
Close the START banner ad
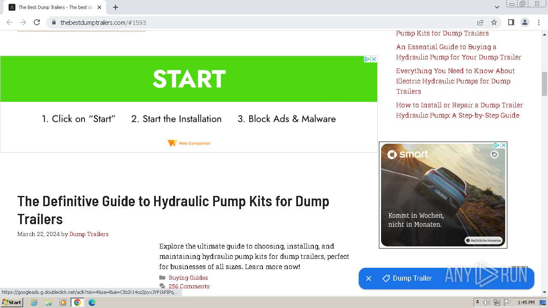(374, 59)
